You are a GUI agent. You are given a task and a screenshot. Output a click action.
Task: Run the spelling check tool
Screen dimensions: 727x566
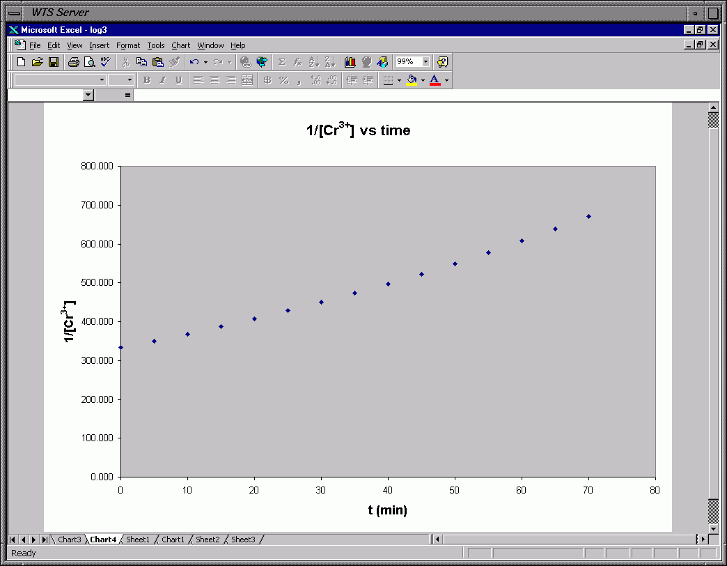click(105, 62)
